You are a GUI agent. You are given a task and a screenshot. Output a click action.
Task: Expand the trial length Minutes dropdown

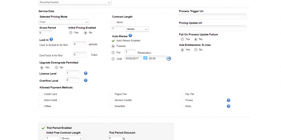tap(71, 138)
